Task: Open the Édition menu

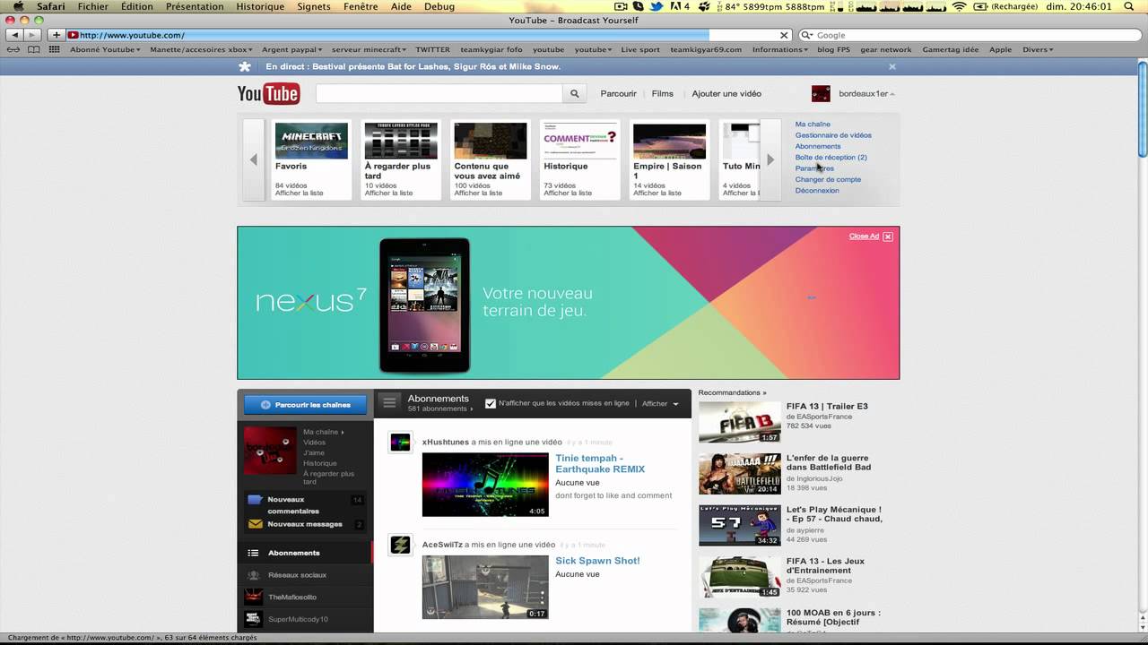Action: tap(137, 6)
